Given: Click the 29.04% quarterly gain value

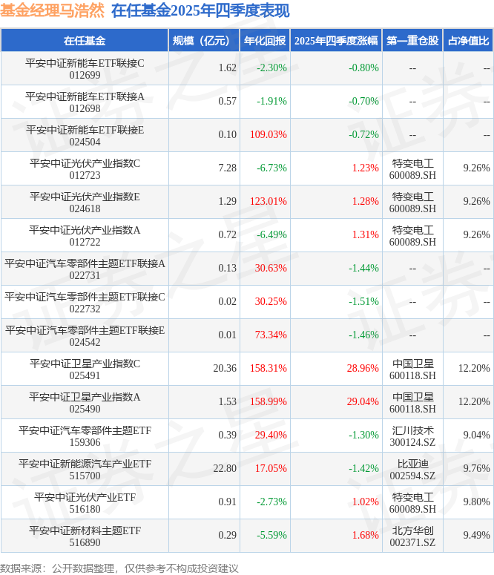Looking at the screenshot, I should click(x=363, y=401).
